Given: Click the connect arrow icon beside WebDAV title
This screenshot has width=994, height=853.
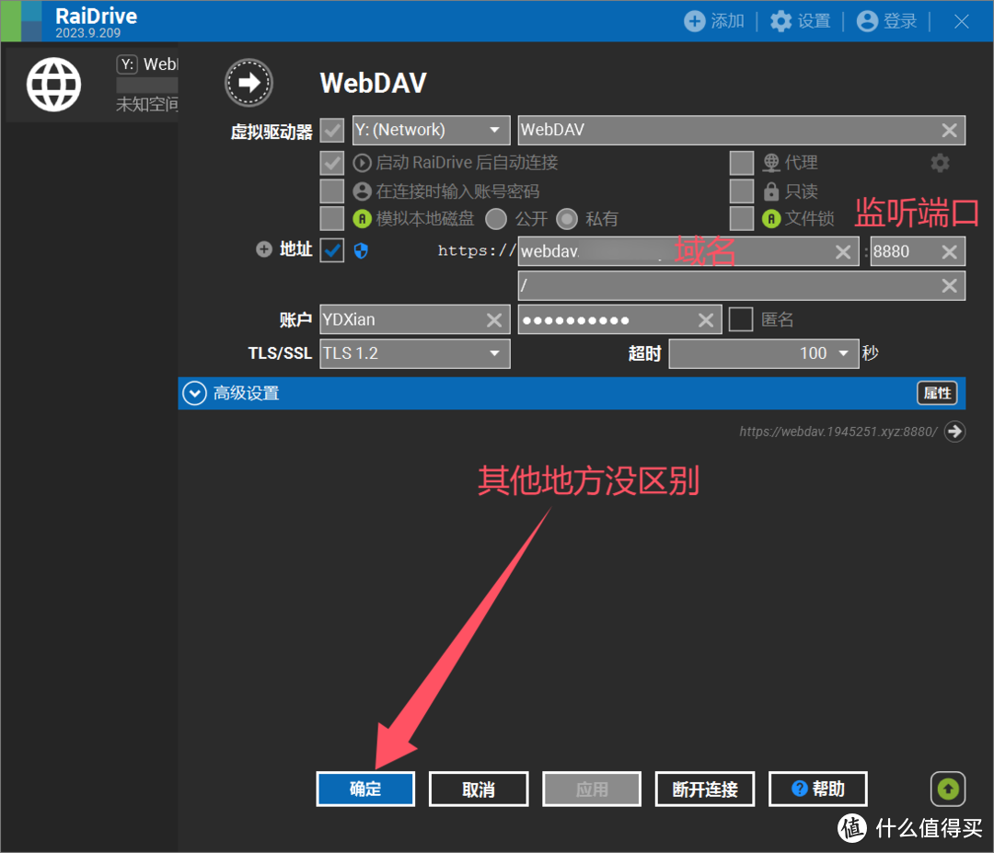Looking at the screenshot, I should tap(248, 83).
